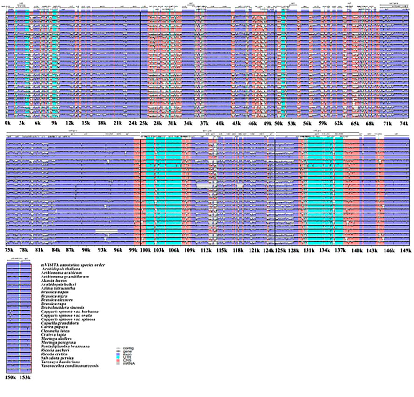
Task: Select Capparis spinosa var. spinosa label
Action: [x=68, y=319]
